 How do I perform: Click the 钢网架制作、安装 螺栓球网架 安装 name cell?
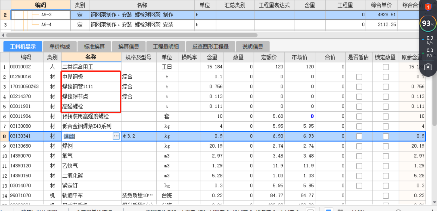click(142, 25)
